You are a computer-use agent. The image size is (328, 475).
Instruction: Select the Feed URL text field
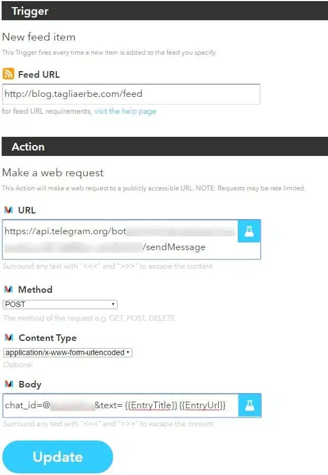[131, 94]
